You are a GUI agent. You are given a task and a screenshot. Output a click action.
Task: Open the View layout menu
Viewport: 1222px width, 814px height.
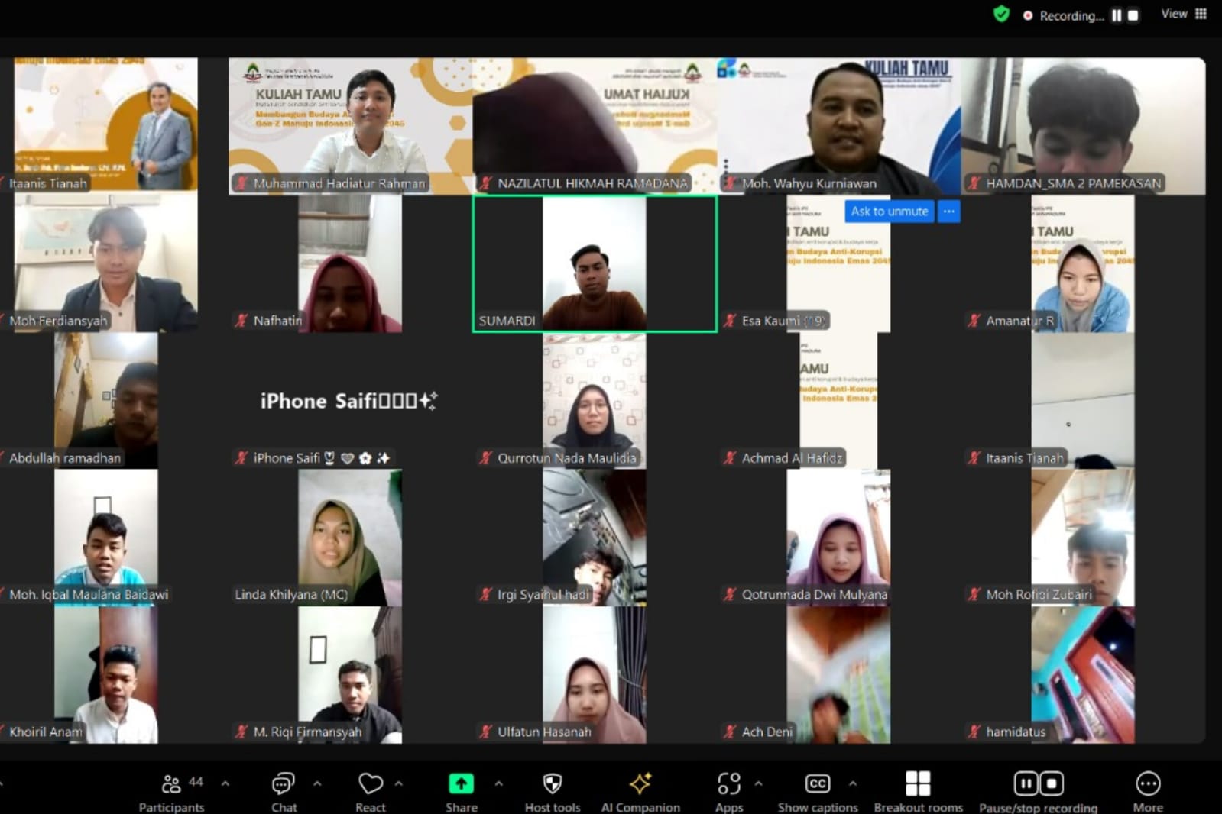click(1183, 14)
